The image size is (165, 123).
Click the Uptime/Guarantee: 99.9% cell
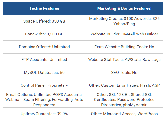pyautogui.click(x=44, y=114)
